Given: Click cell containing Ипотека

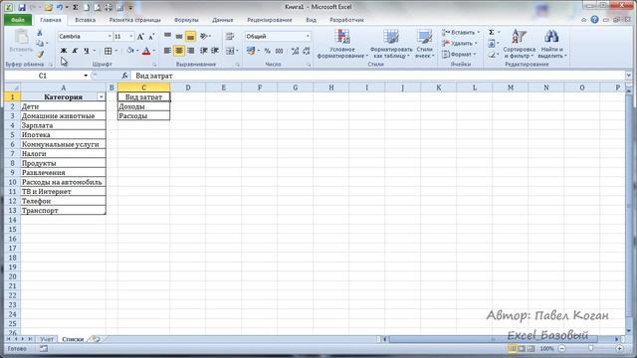Looking at the screenshot, I should click(63, 135).
